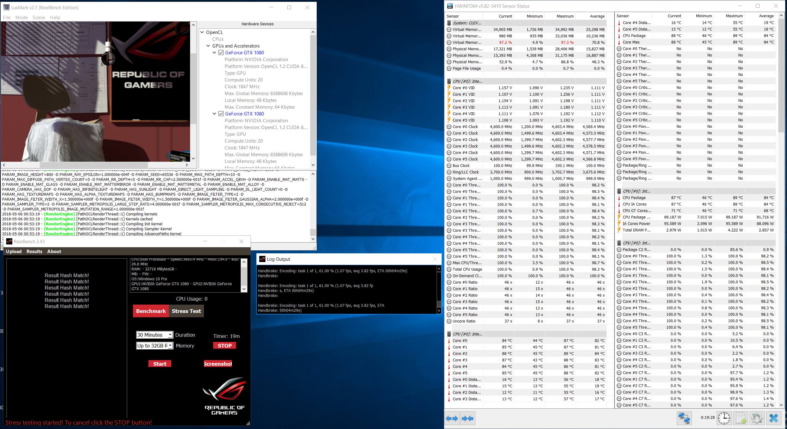Click chip icon beside System: CLEV group

[449, 23]
